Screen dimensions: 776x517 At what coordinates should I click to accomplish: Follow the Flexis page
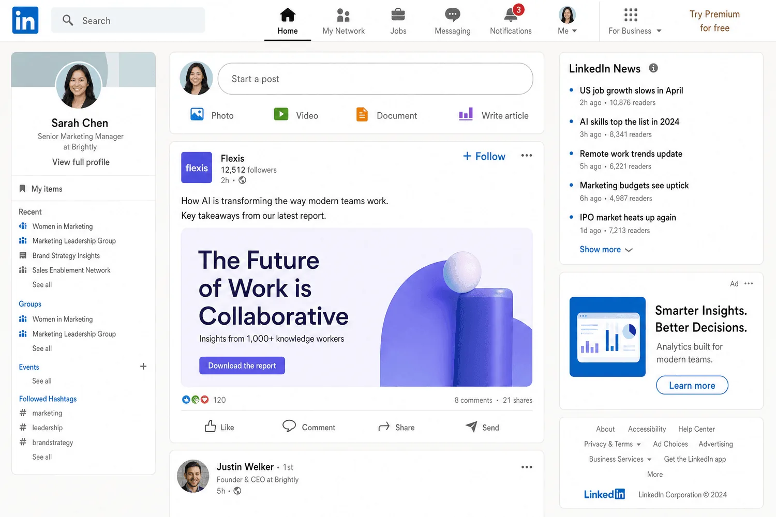484,156
